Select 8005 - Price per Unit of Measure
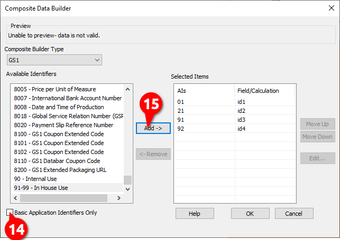 coord(55,89)
